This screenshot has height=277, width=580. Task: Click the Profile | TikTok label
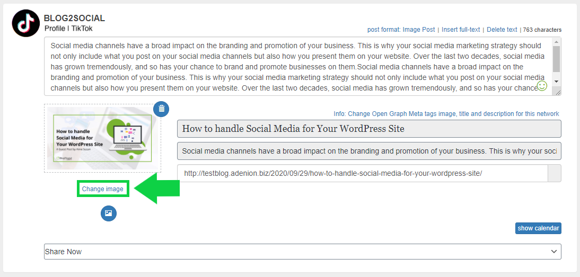68,29
